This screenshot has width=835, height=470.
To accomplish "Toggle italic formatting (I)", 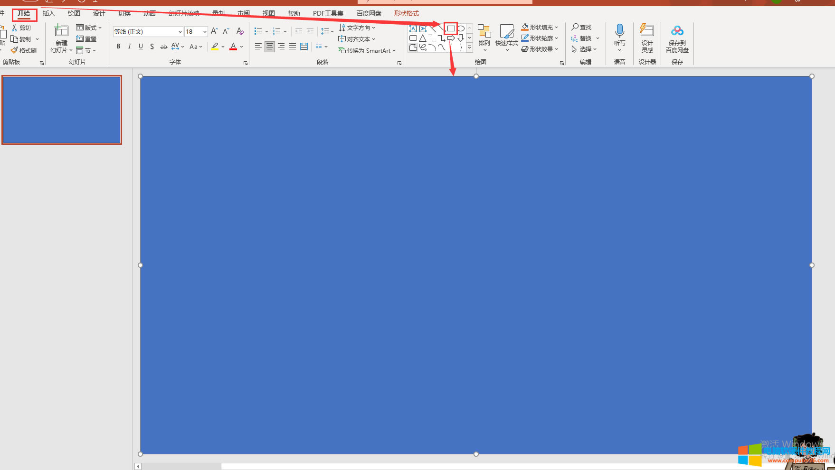I will [x=129, y=47].
